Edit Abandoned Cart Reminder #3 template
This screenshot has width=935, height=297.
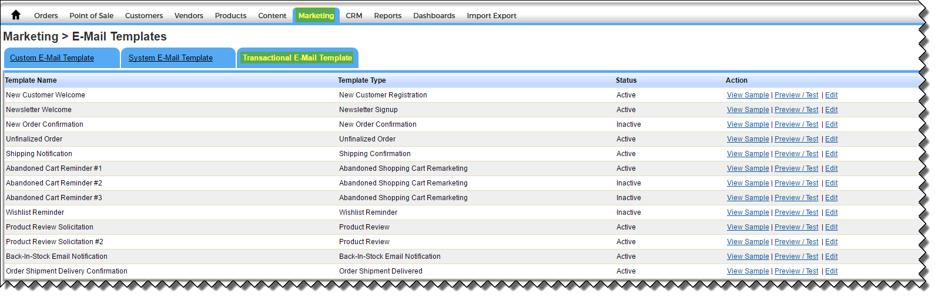pos(831,198)
